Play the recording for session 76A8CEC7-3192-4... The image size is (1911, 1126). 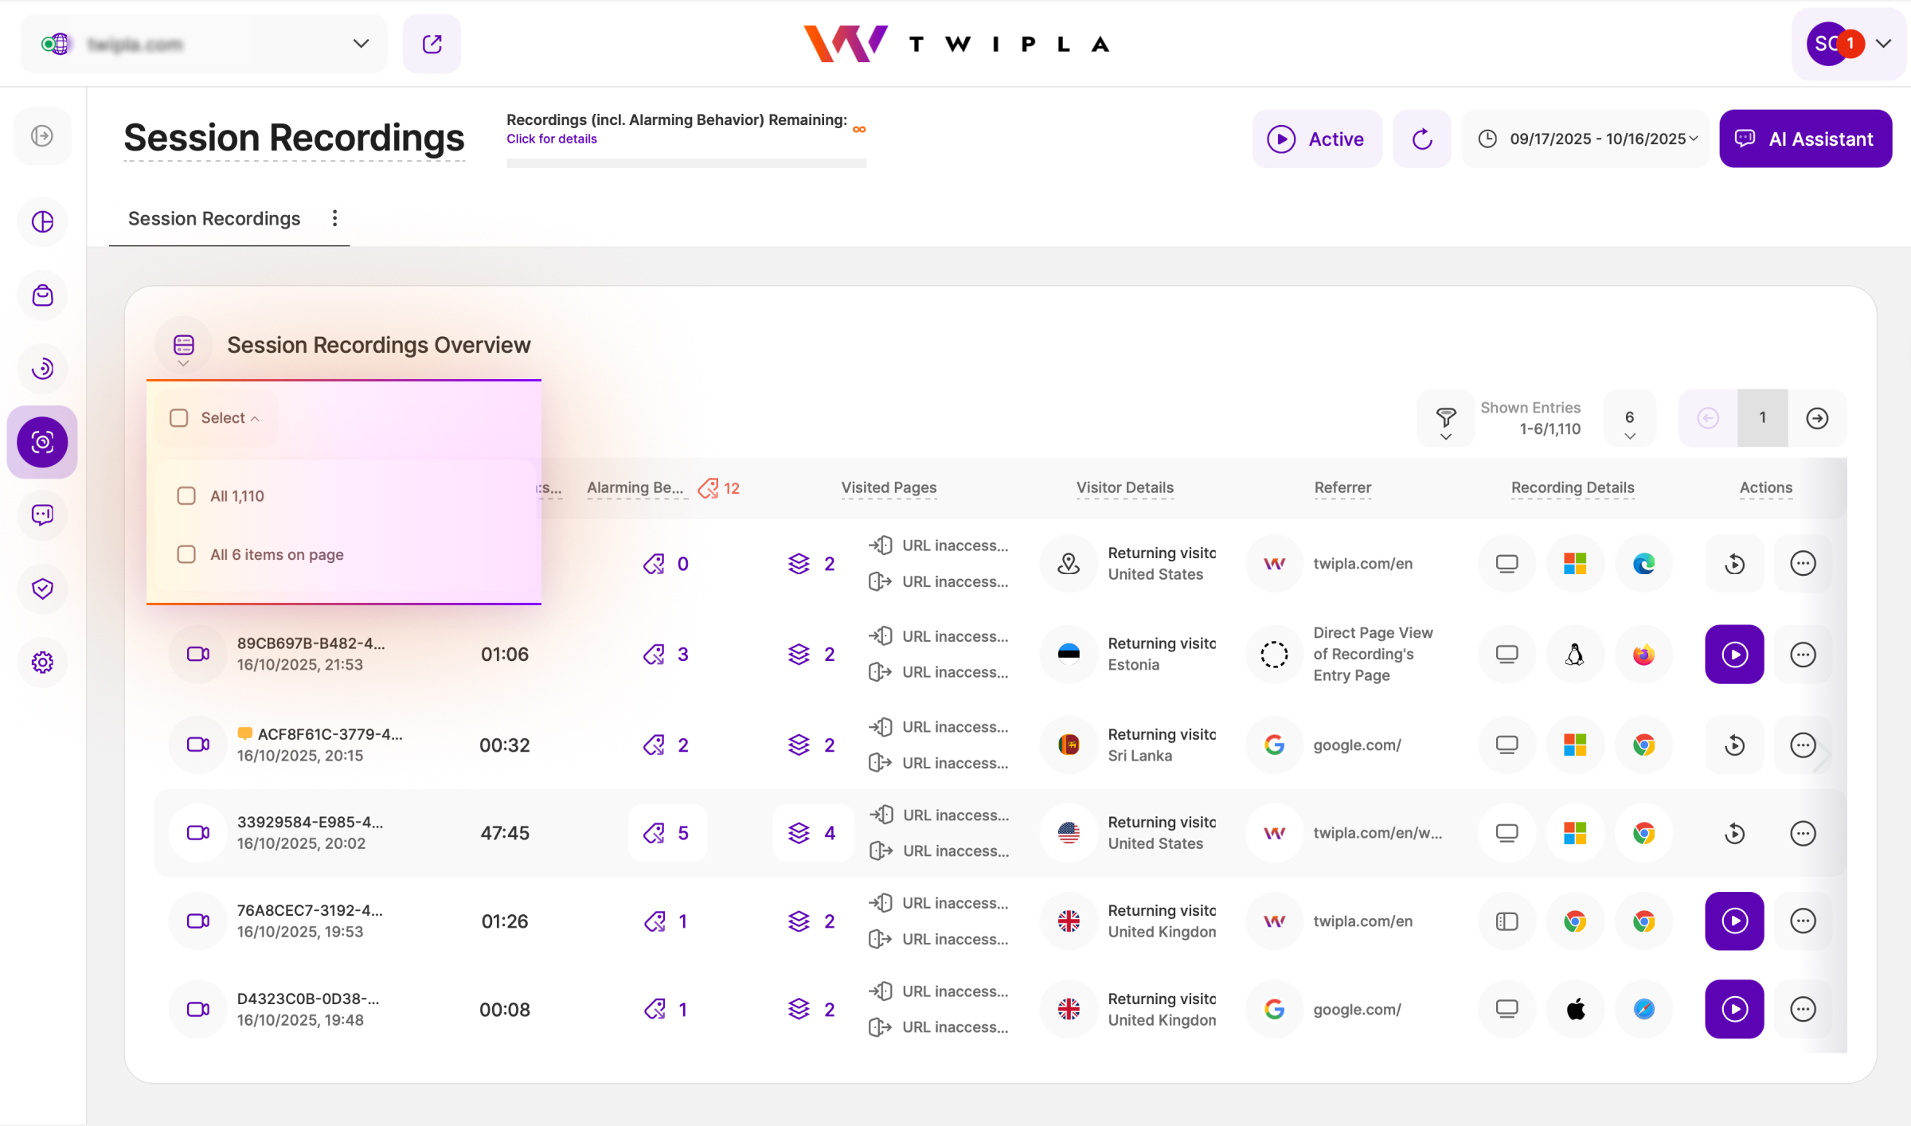[x=1734, y=921]
